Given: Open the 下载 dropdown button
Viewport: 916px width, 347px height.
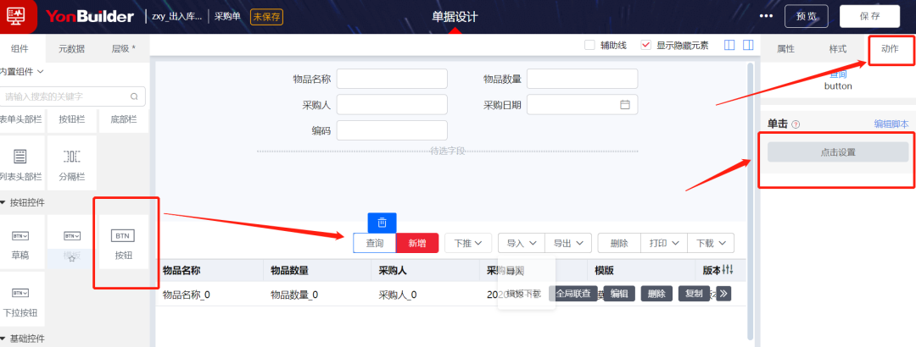Looking at the screenshot, I should pyautogui.click(x=711, y=243).
